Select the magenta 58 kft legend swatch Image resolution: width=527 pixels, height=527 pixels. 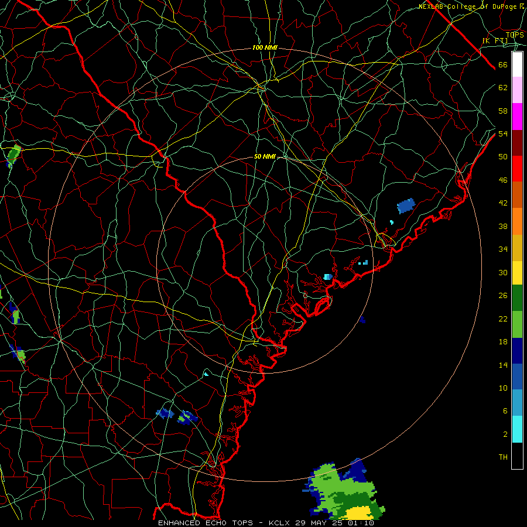click(517, 117)
